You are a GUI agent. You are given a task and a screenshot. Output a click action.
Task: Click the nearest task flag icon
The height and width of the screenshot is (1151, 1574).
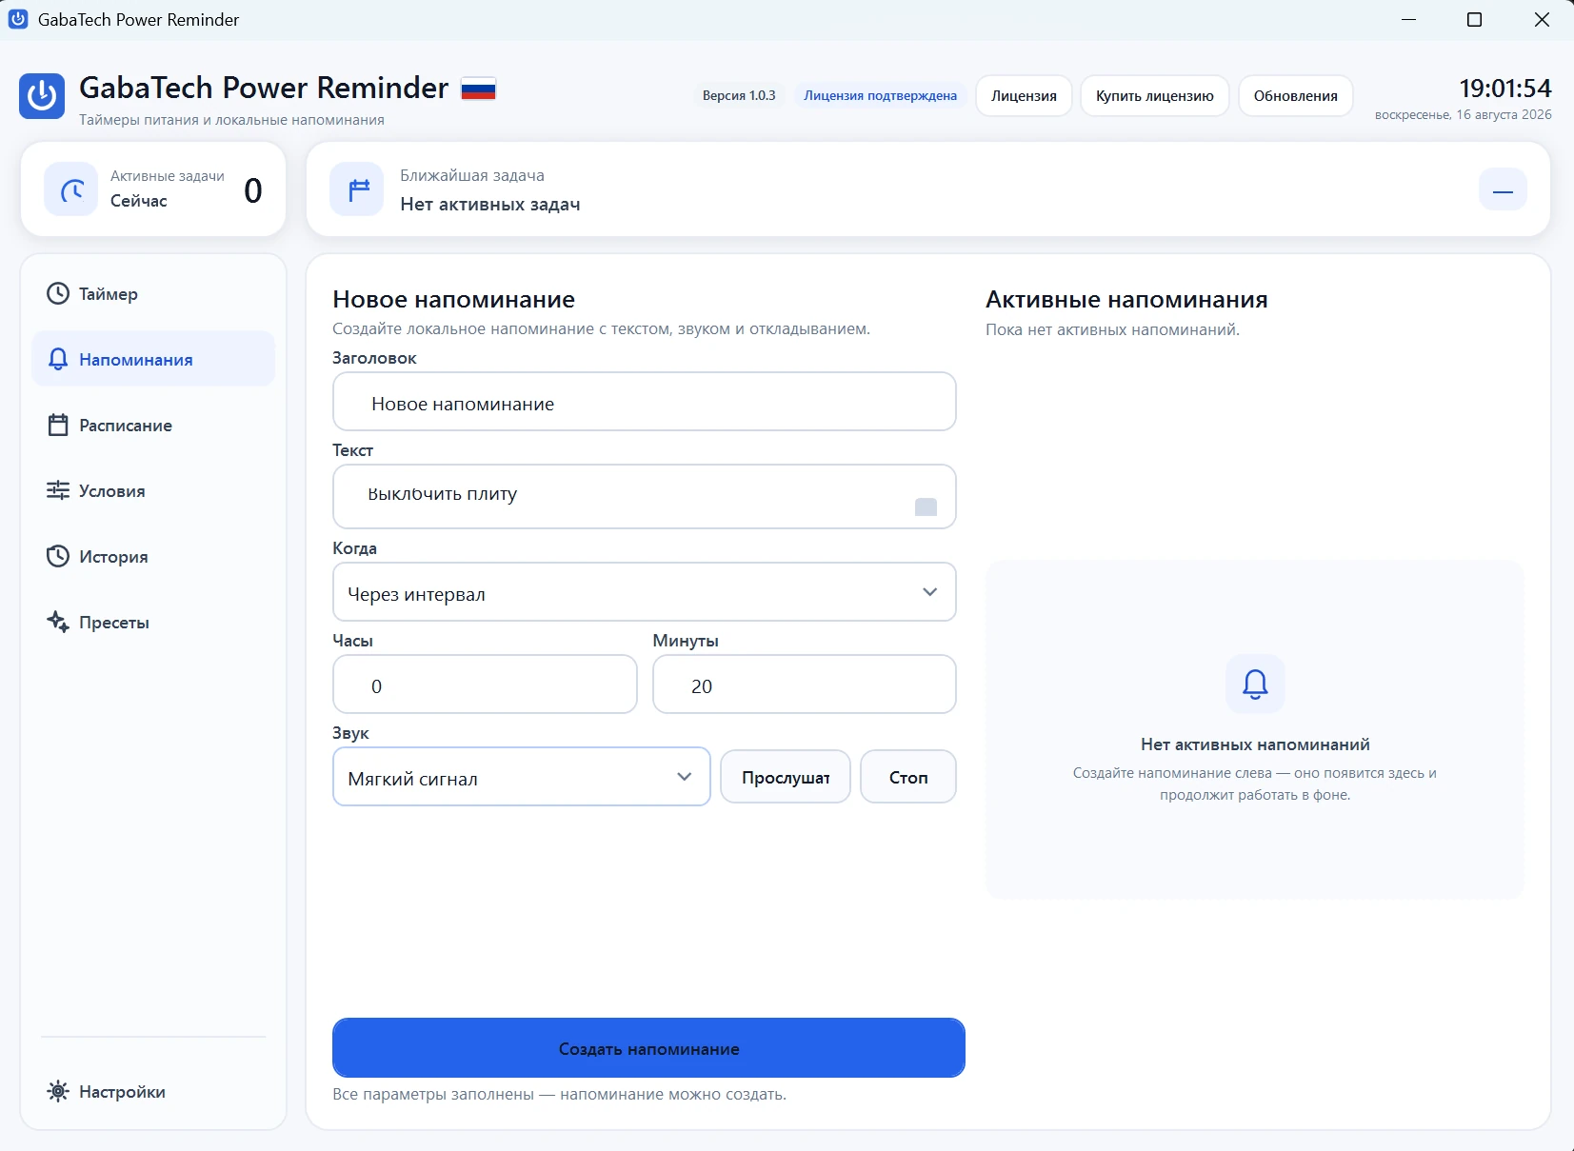point(357,189)
